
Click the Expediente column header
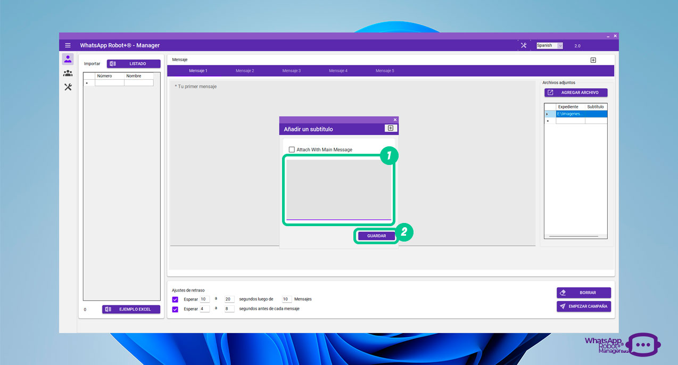click(570, 107)
